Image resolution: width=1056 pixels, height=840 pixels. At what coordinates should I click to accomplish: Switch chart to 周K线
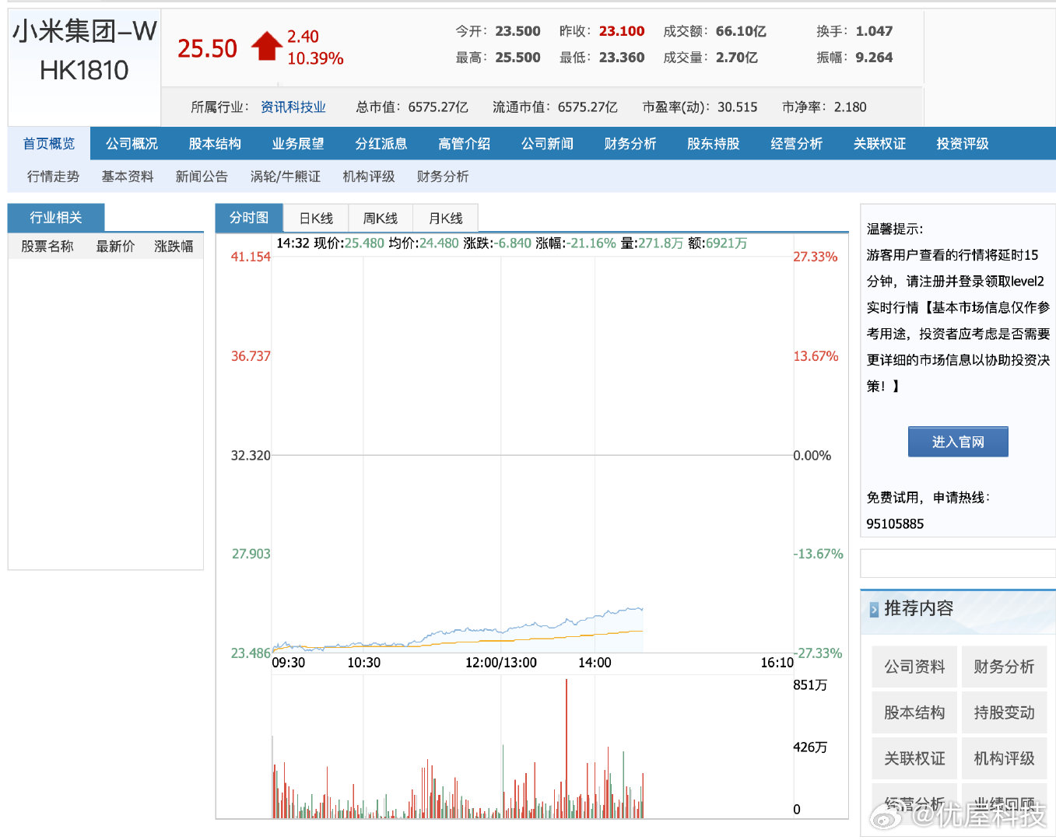381,219
